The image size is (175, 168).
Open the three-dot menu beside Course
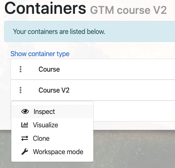[x=21, y=69]
